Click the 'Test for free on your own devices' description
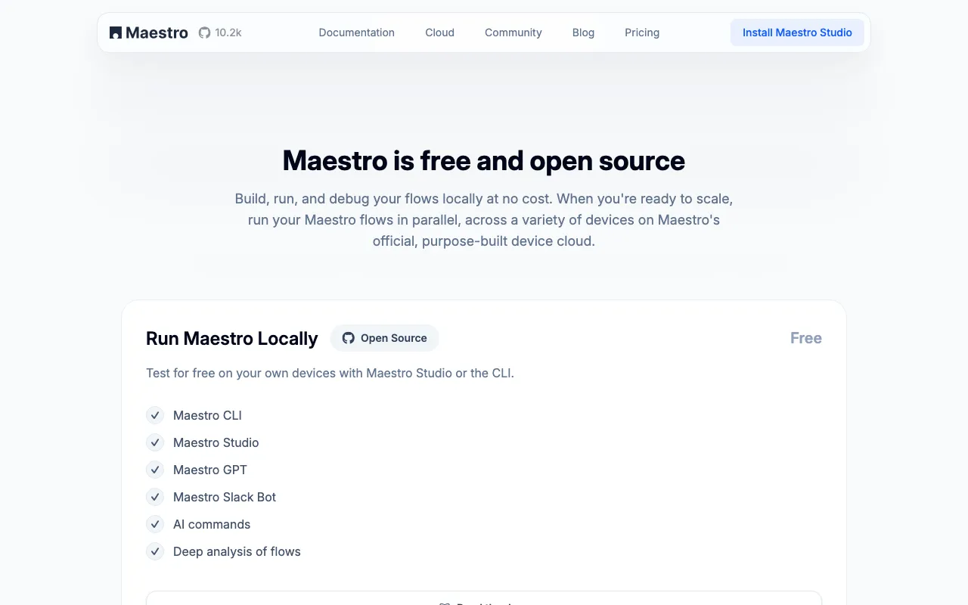968x605 pixels. (330, 373)
